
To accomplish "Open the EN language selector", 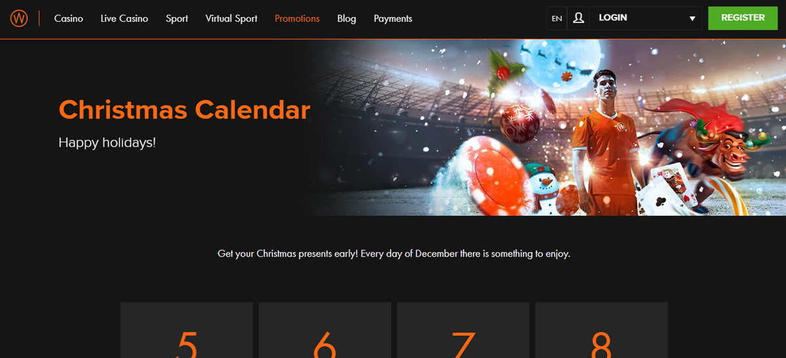I will coord(557,18).
